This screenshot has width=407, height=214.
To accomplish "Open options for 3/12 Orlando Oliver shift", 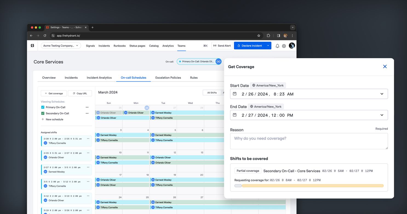I will (88, 196).
